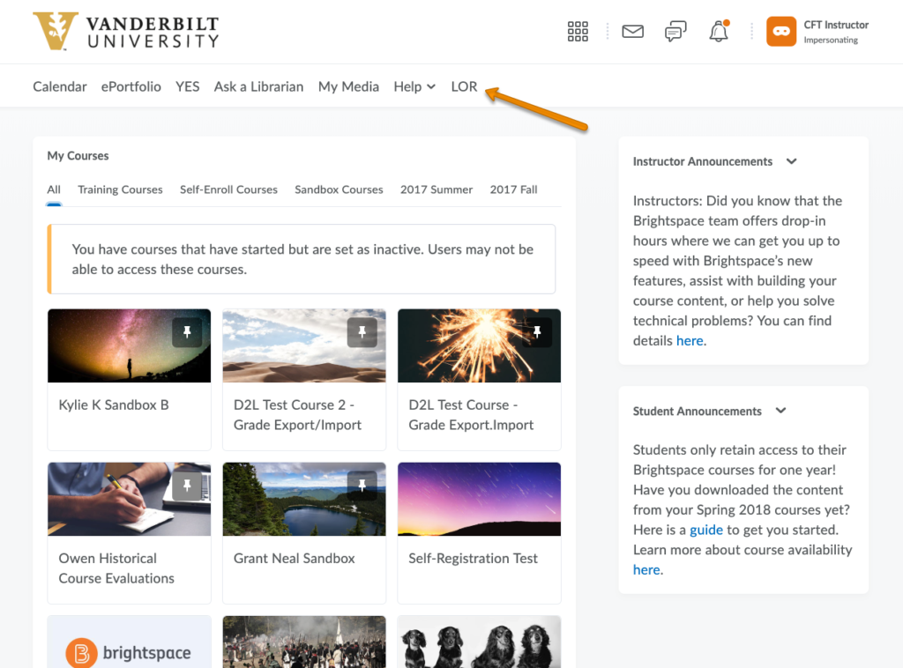The image size is (903, 668).
Task: Click the CFT Instructor profile avatar
Action: [781, 32]
